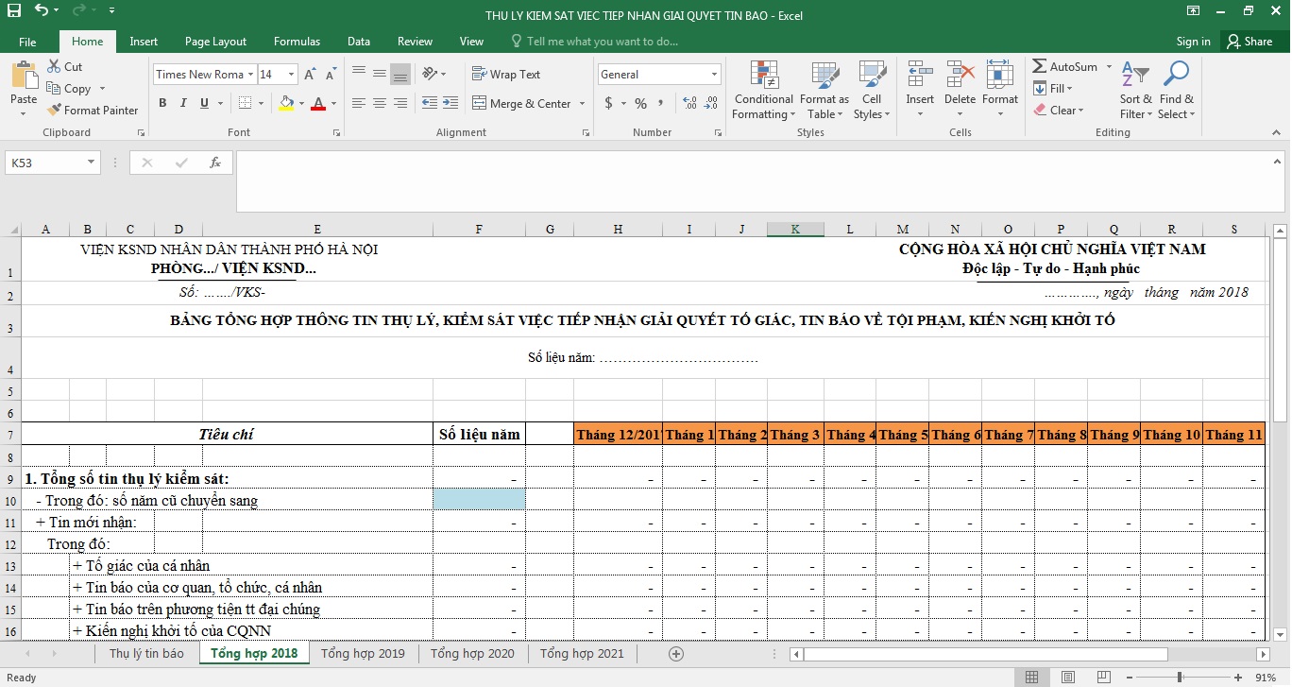Screen dimensions: 1292x687
Task: Add a new sheet with plus button
Action: (675, 653)
